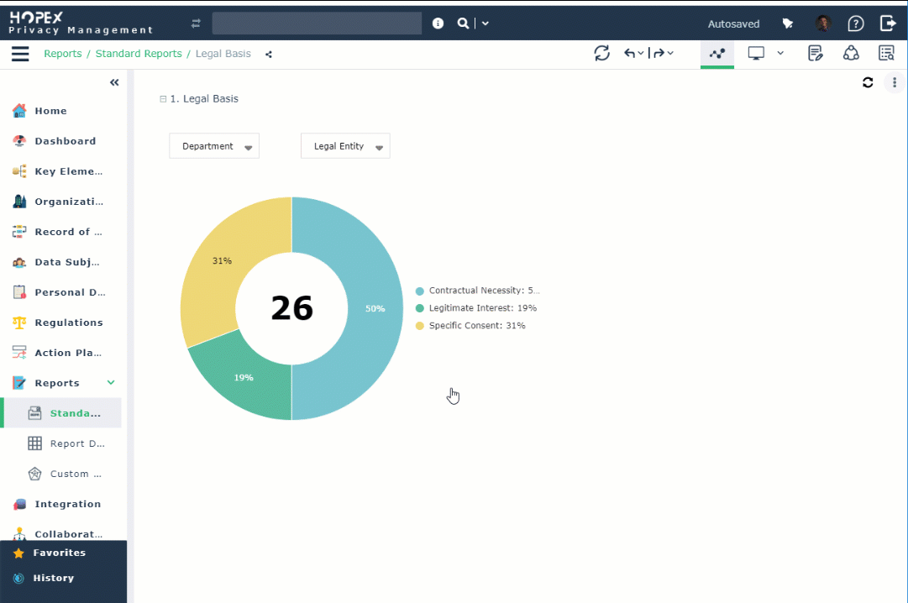
Task: Click the Regulations scales icon
Action: 19,322
